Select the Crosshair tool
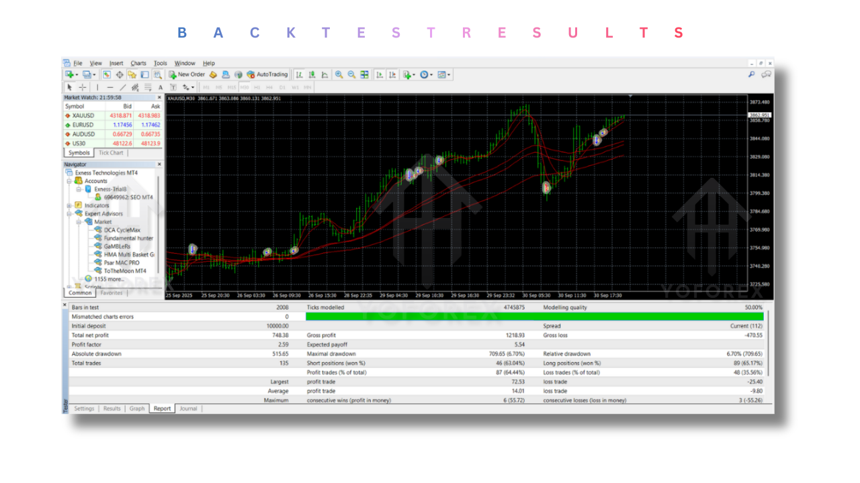The height and width of the screenshot is (483, 860). [x=82, y=87]
